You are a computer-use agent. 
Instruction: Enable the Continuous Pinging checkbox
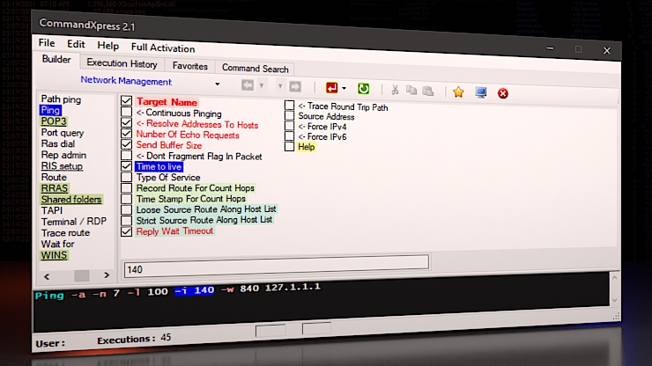(x=127, y=113)
